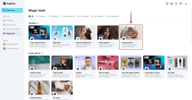The height and width of the screenshot is (100, 192).
Task: Open the help question mark icon
Action: [181, 4]
